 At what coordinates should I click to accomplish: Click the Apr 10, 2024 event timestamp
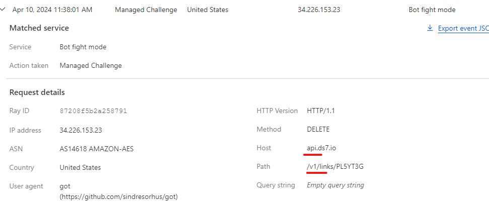51,10
